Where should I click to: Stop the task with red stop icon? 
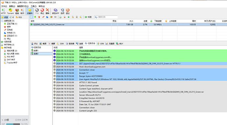pos(42,11)
